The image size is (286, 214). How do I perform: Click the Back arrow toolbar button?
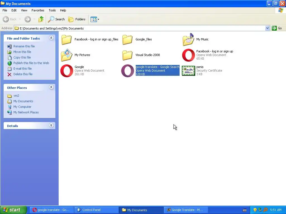pos(10,19)
